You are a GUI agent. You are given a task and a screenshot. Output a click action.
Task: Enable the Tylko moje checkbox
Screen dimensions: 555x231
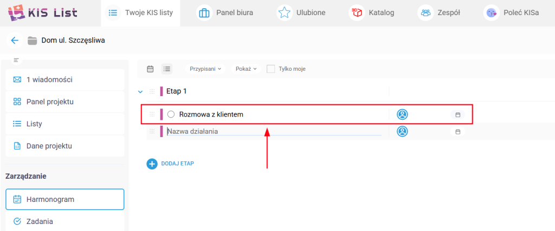[x=271, y=69]
